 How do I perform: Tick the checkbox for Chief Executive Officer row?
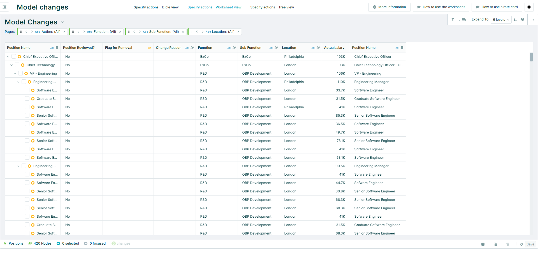coord(14,57)
